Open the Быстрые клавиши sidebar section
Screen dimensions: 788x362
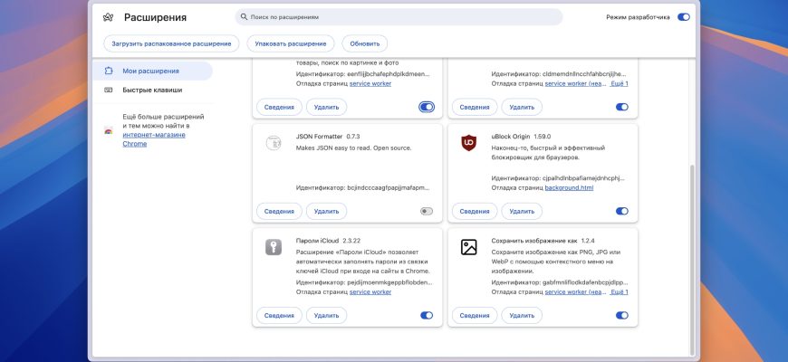click(152, 90)
